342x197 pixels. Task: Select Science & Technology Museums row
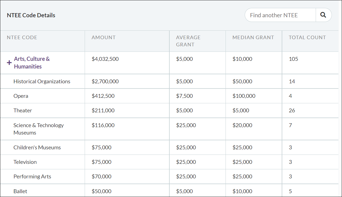38,129
